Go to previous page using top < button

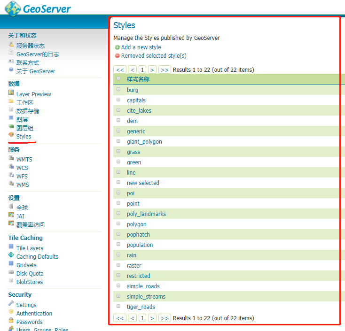132,70
